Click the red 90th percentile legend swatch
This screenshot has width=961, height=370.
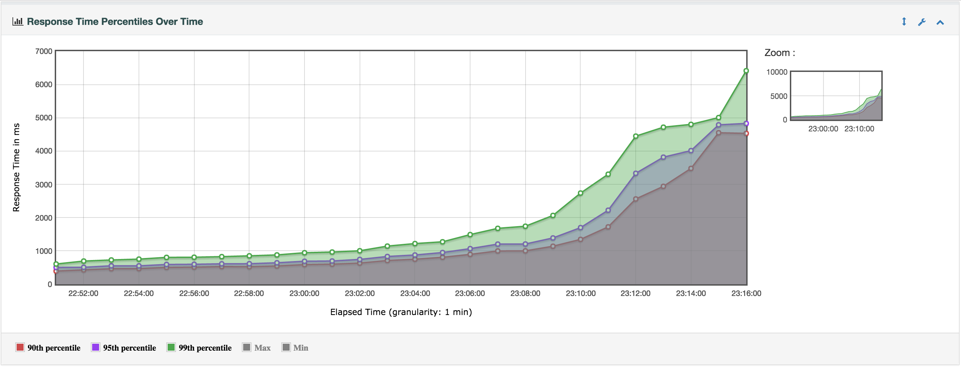[x=20, y=348]
